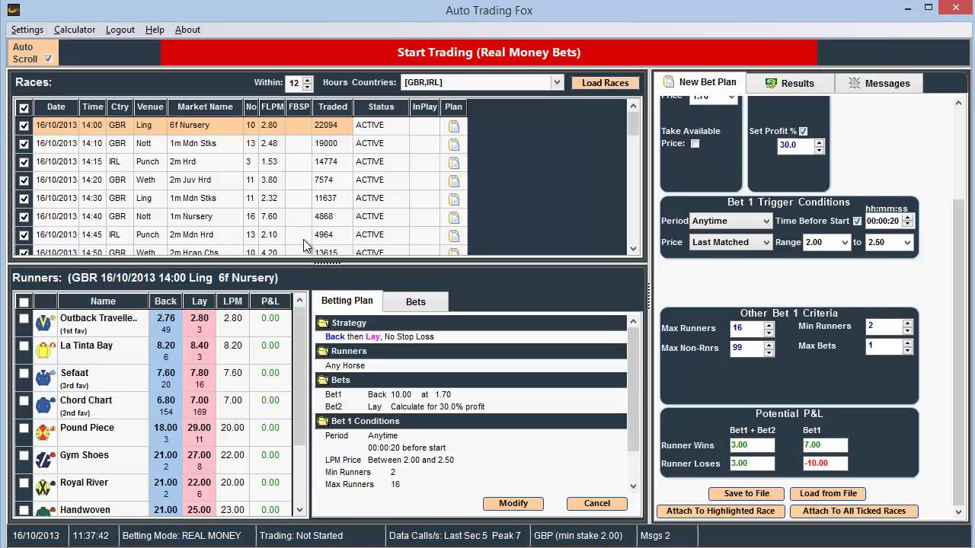Adjust Max Runners stepper showing 16
Viewport: 975px width, 548px height.
[x=769, y=329]
